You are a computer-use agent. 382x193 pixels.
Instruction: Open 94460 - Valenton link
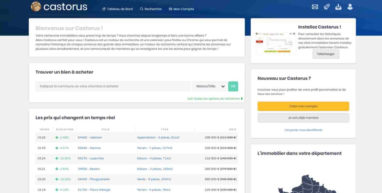pos(90,137)
